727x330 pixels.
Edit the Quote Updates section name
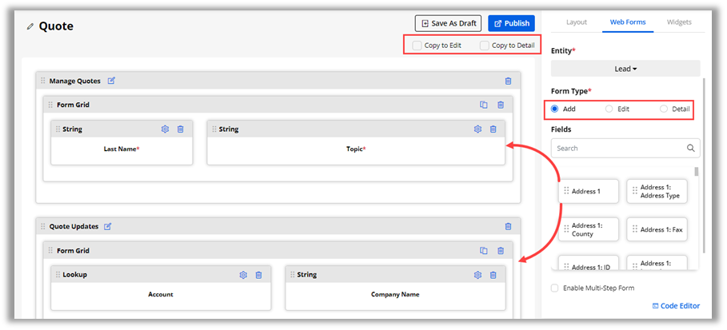(x=108, y=226)
